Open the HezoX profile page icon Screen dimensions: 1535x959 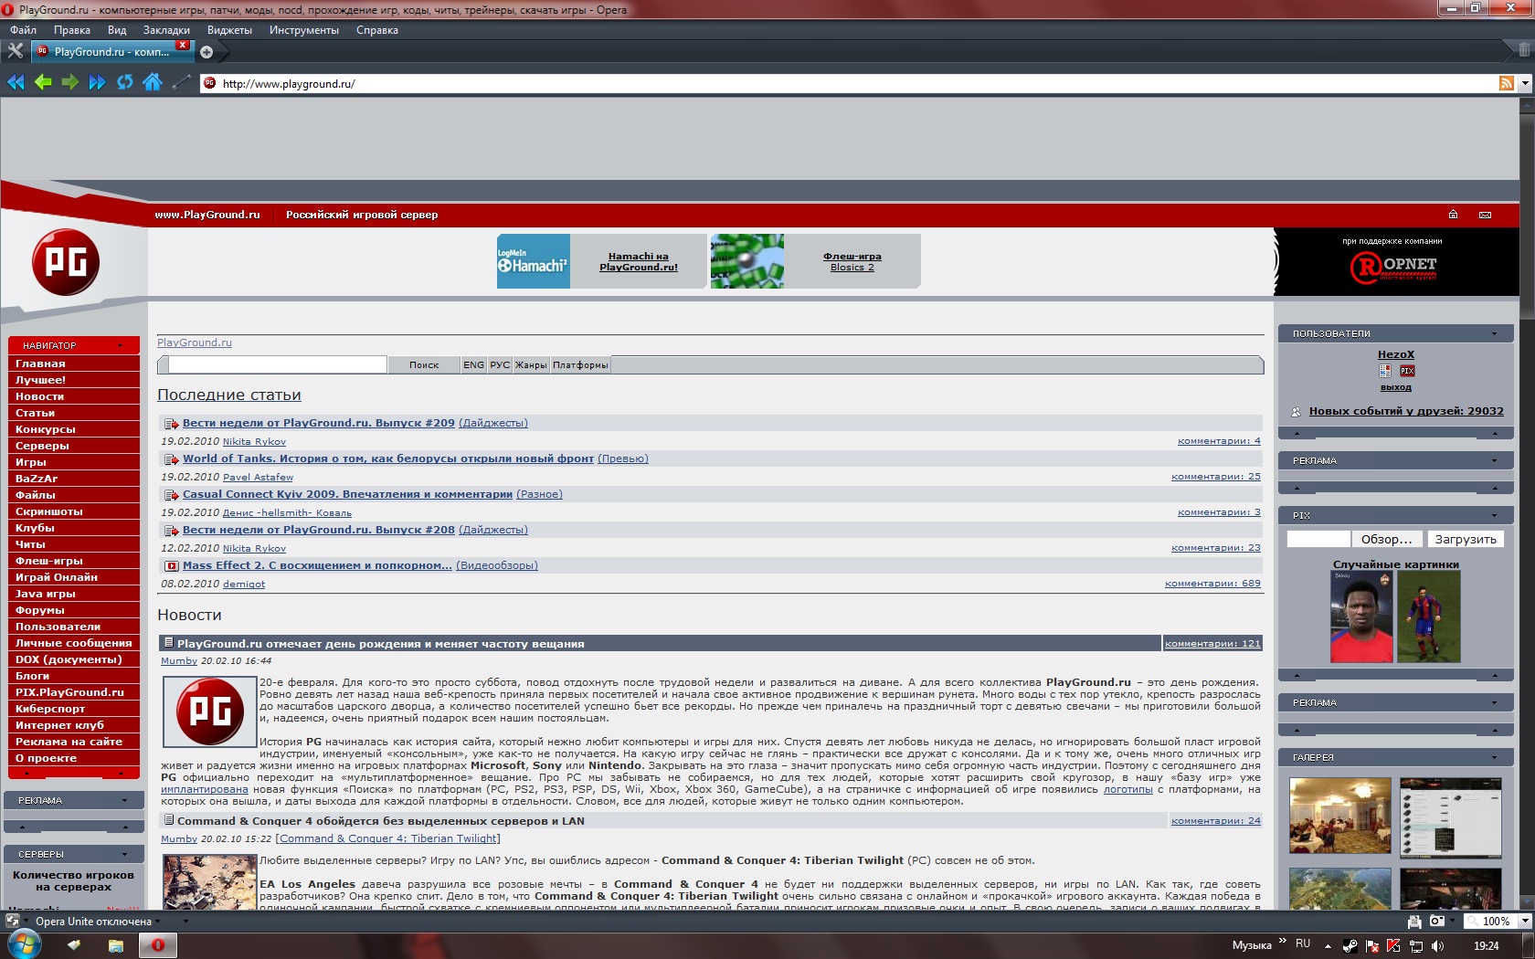1385,371
